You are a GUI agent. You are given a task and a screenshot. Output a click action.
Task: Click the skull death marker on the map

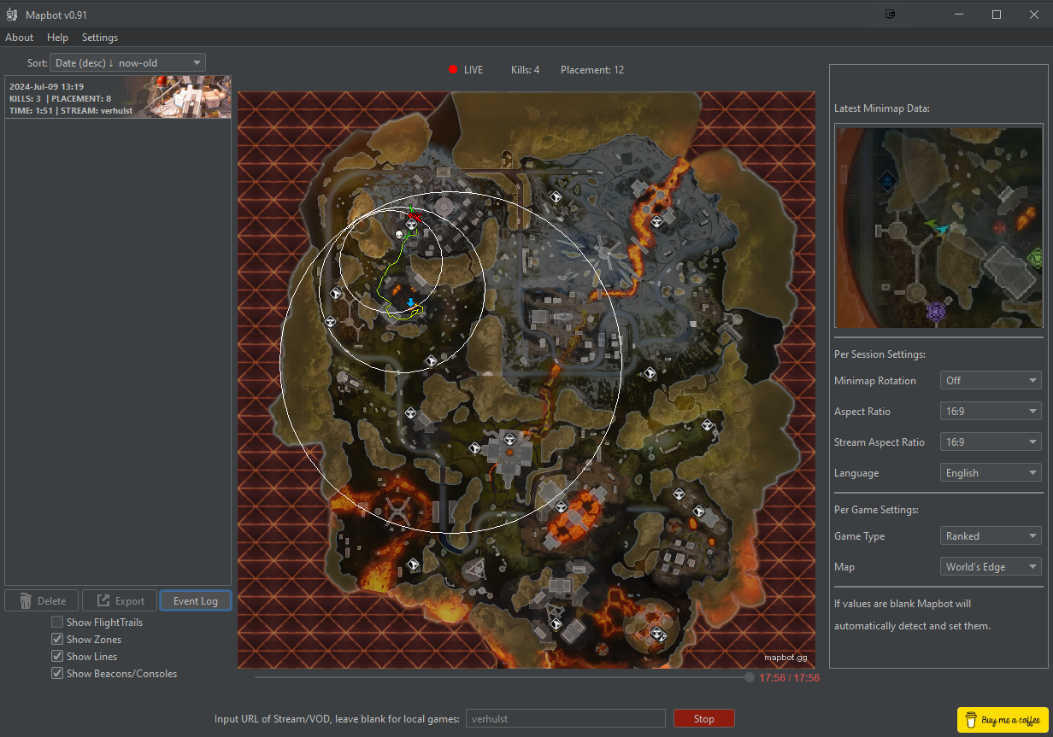point(399,235)
